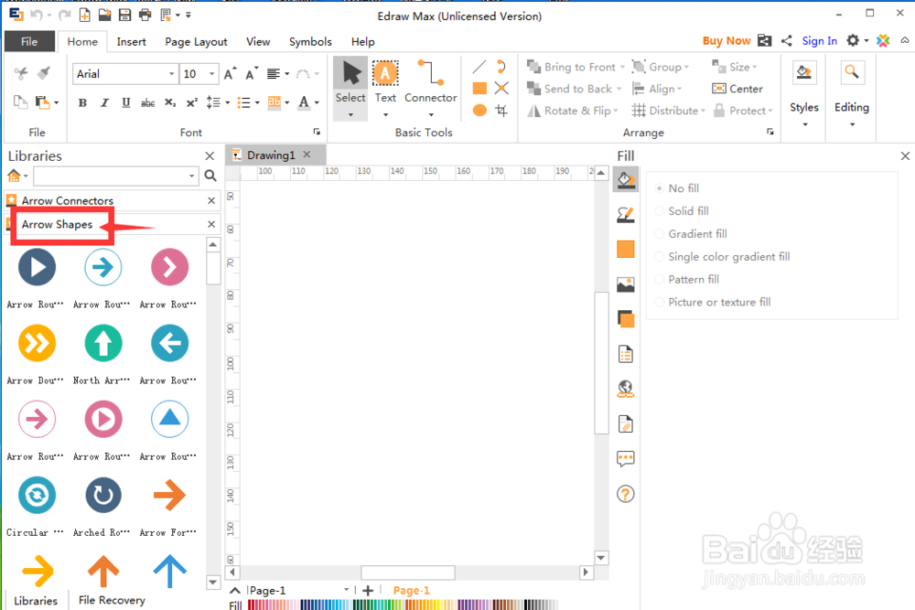Open the layers panel icon in sidebar
The image size is (915, 610).
point(625,319)
